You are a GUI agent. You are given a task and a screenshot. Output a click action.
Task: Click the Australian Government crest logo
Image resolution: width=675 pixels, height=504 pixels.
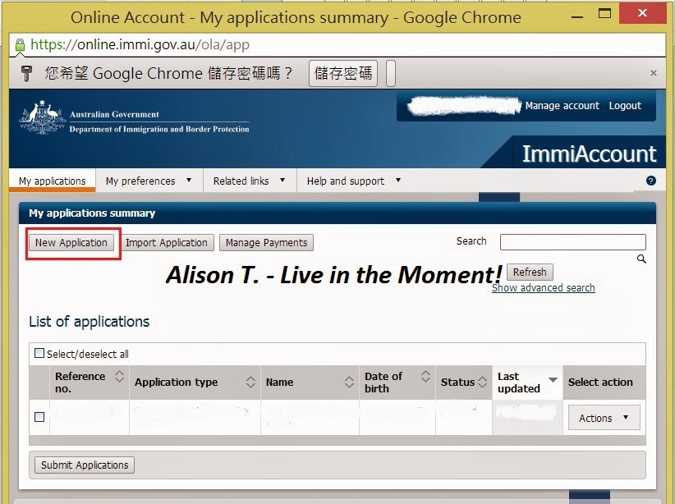coord(42,117)
